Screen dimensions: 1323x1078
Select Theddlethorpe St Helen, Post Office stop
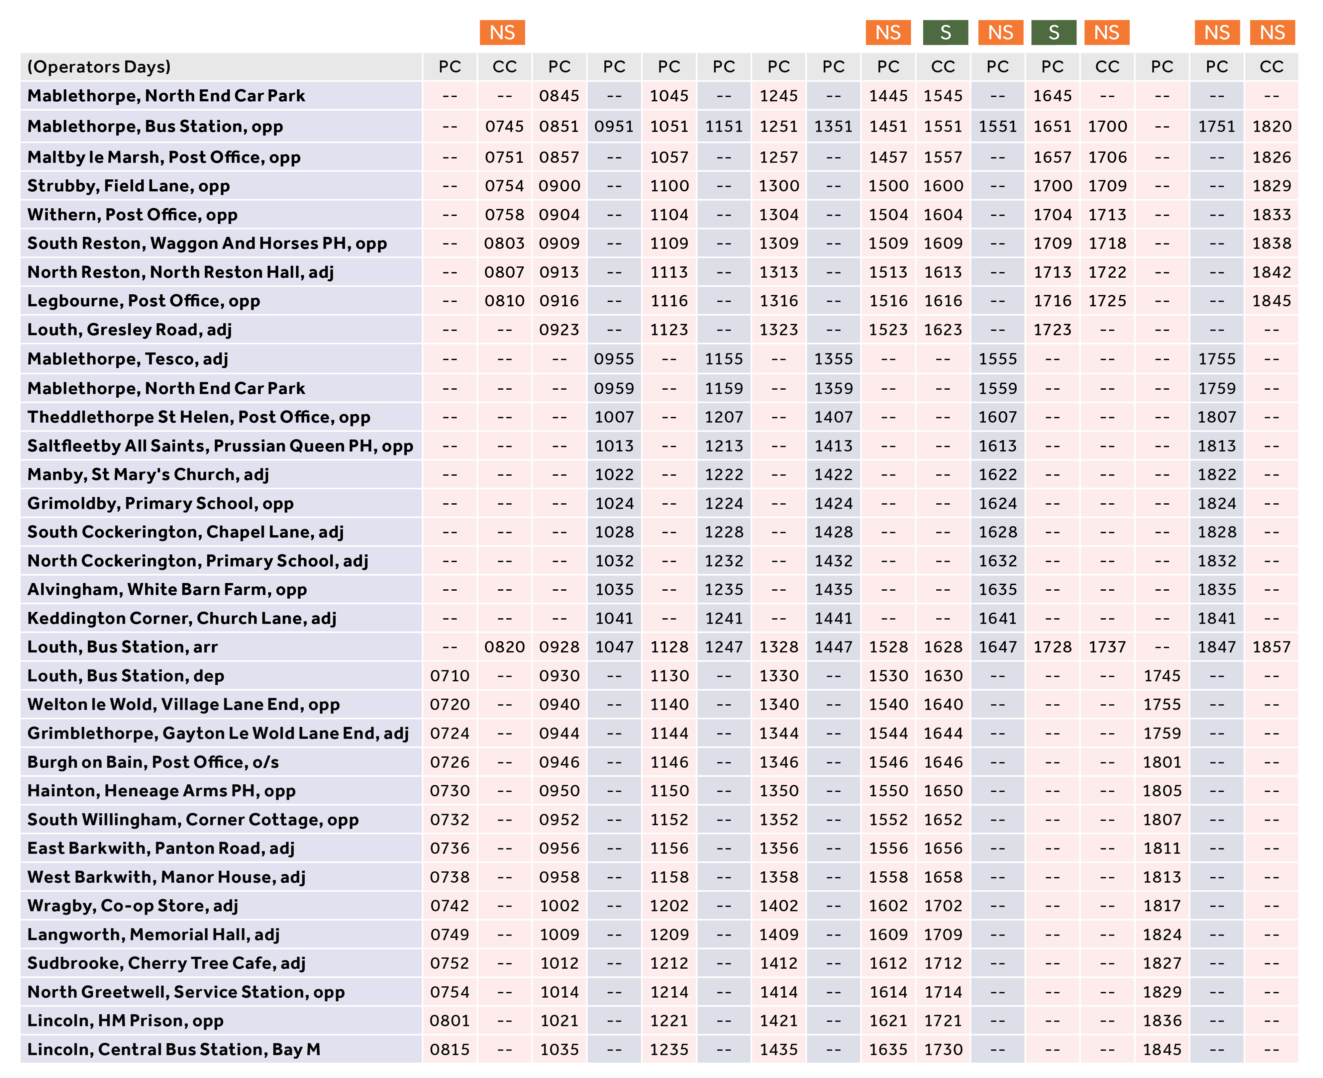(x=199, y=417)
